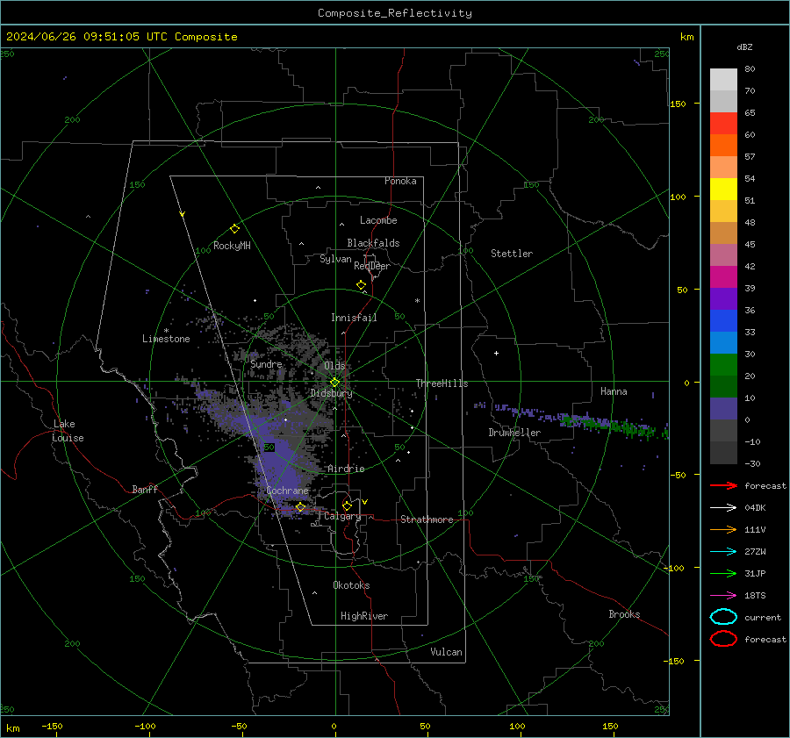Select the magenta swatch above 39 dBZ

tap(723, 277)
